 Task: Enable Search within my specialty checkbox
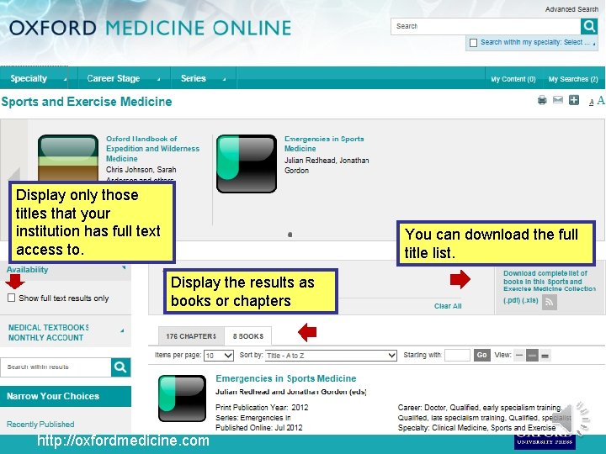(x=473, y=43)
